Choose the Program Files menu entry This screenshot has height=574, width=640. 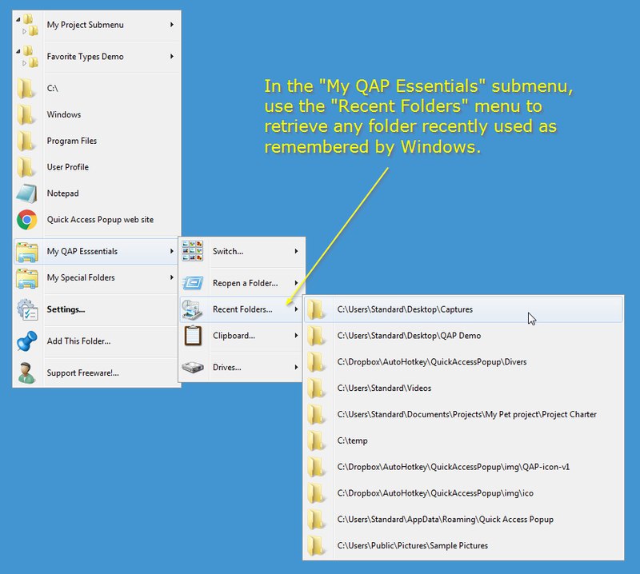pyautogui.click(x=97, y=141)
